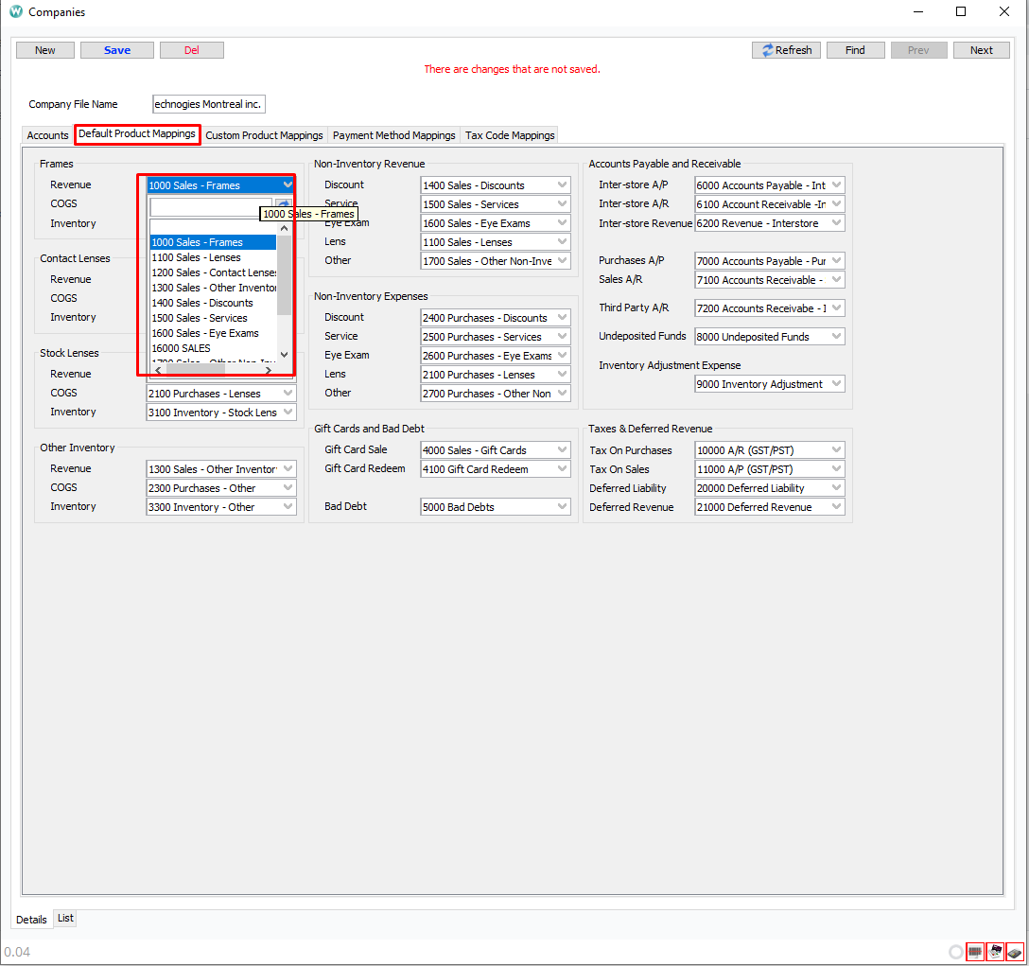The height and width of the screenshot is (966, 1029).
Task: Click the cash register icon in status bar
Action: click(x=995, y=952)
